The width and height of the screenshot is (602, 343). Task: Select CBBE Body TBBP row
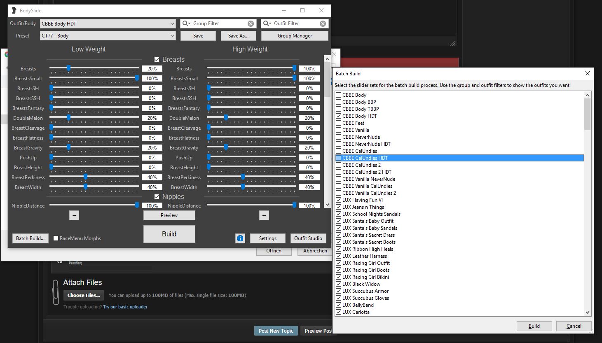click(459, 109)
